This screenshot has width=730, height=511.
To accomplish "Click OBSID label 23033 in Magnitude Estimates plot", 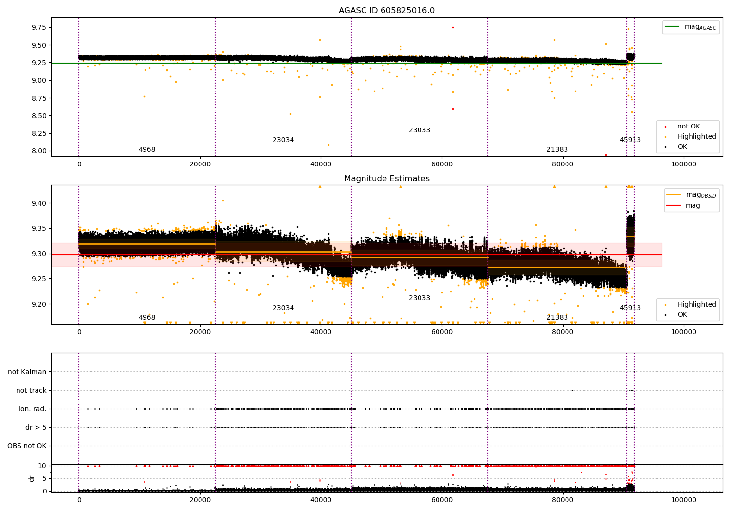I will tap(420, 298).
